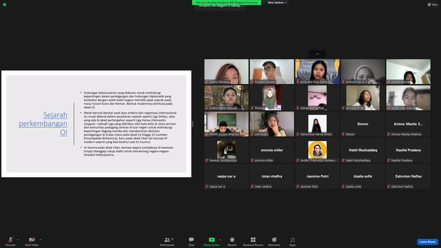Open the Participants panel
441x248 pixels.
point(167,241)
